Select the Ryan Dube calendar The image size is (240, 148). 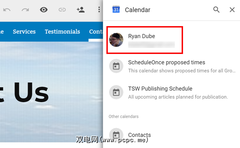pyautogui.click(x=145, y=40)
